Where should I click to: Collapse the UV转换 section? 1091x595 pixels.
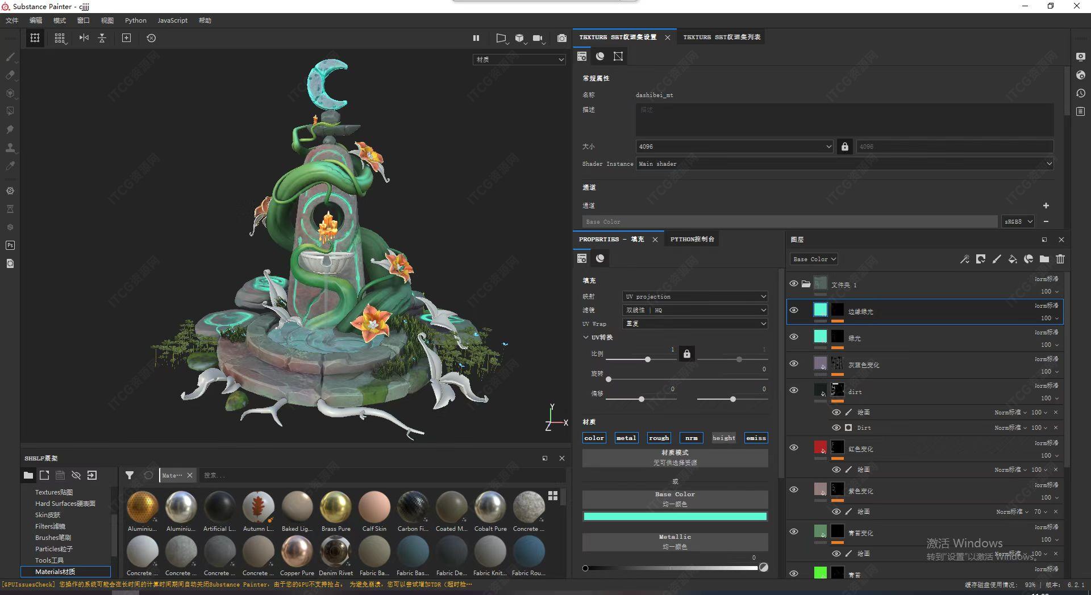click(x=586, y=337)
